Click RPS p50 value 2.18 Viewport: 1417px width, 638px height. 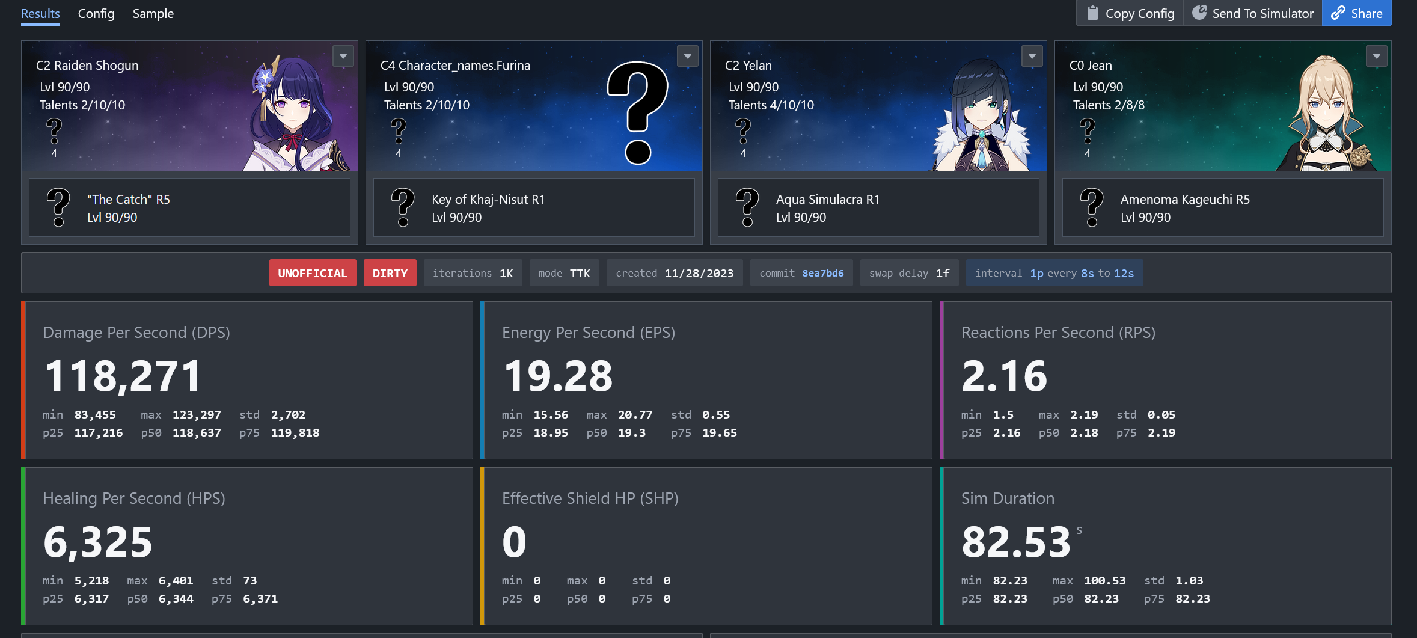point(1084,432)
